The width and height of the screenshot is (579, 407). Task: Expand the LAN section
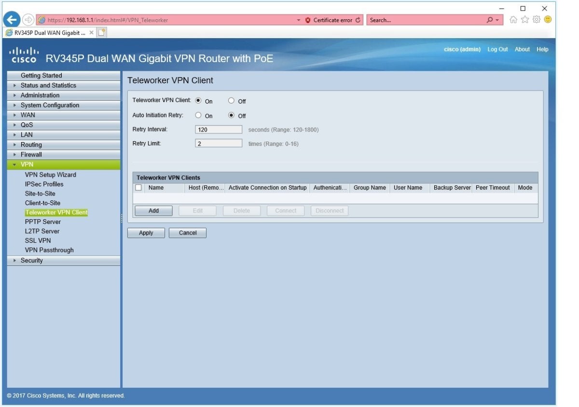point(64,135)
